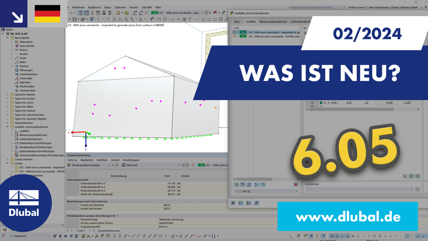Open Selektion menu in summary panel
This screenshot has height=241, width=428.
point(102,160)
